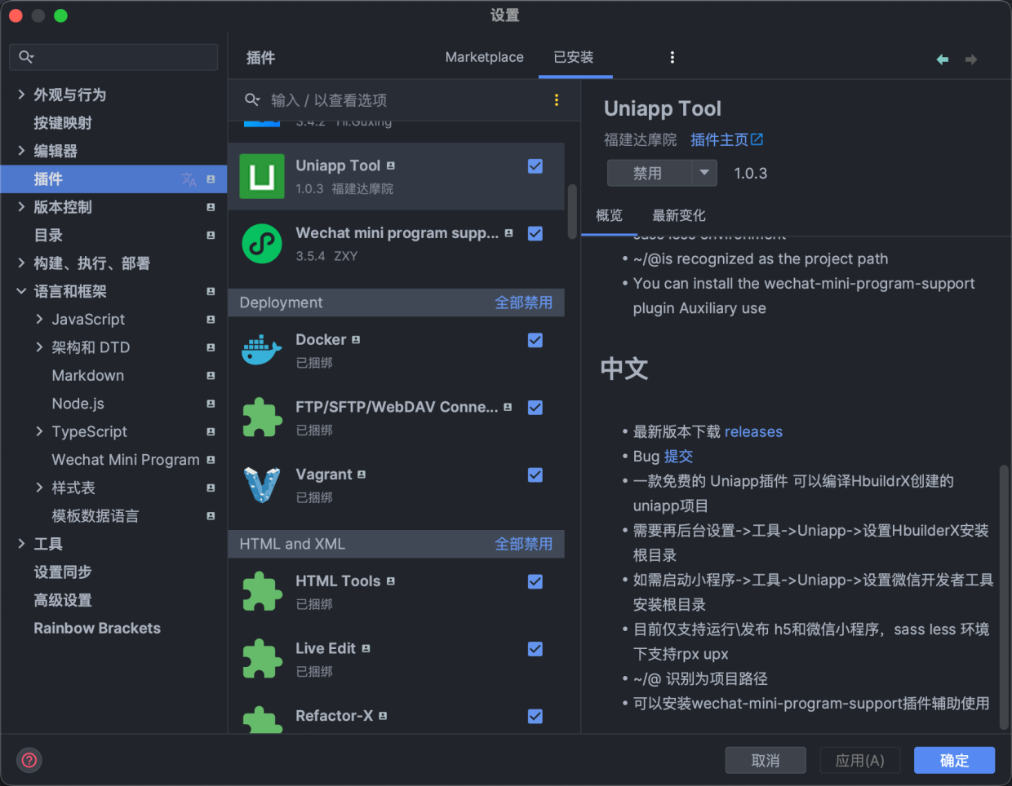Disable the Live Edit plugin checkbox
1012x786 pixels.
[x=535, y=649]
